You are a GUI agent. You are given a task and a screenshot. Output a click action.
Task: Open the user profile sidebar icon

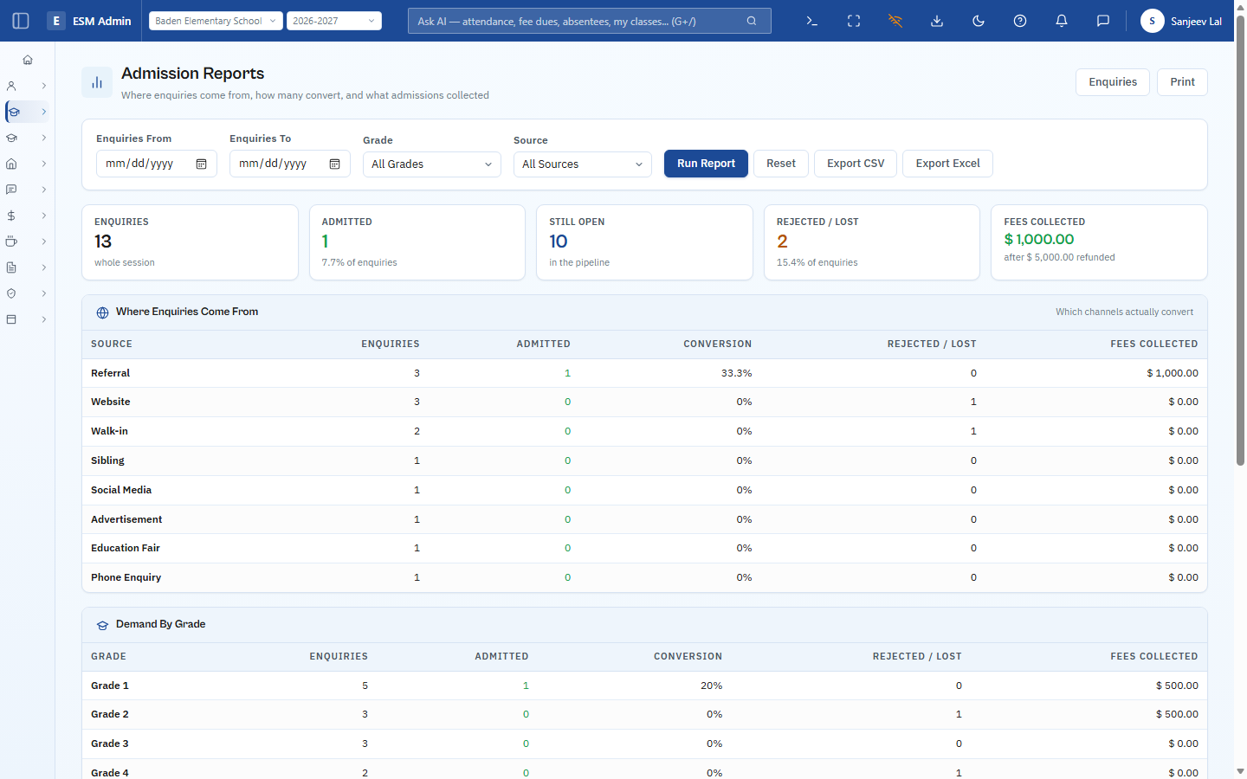11,86
